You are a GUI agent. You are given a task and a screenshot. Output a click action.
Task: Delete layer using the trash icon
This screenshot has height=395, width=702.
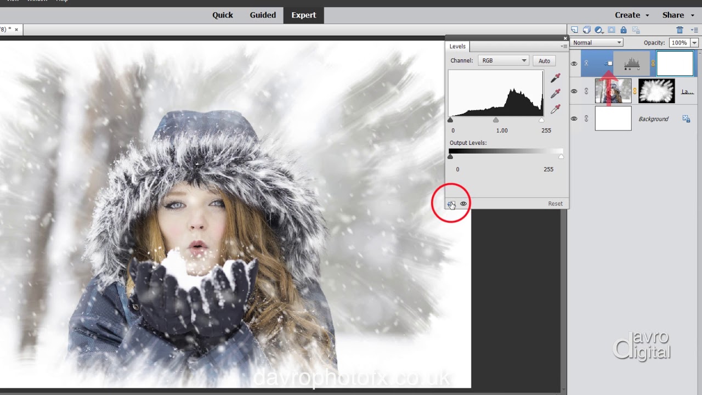tap(680, 30)
